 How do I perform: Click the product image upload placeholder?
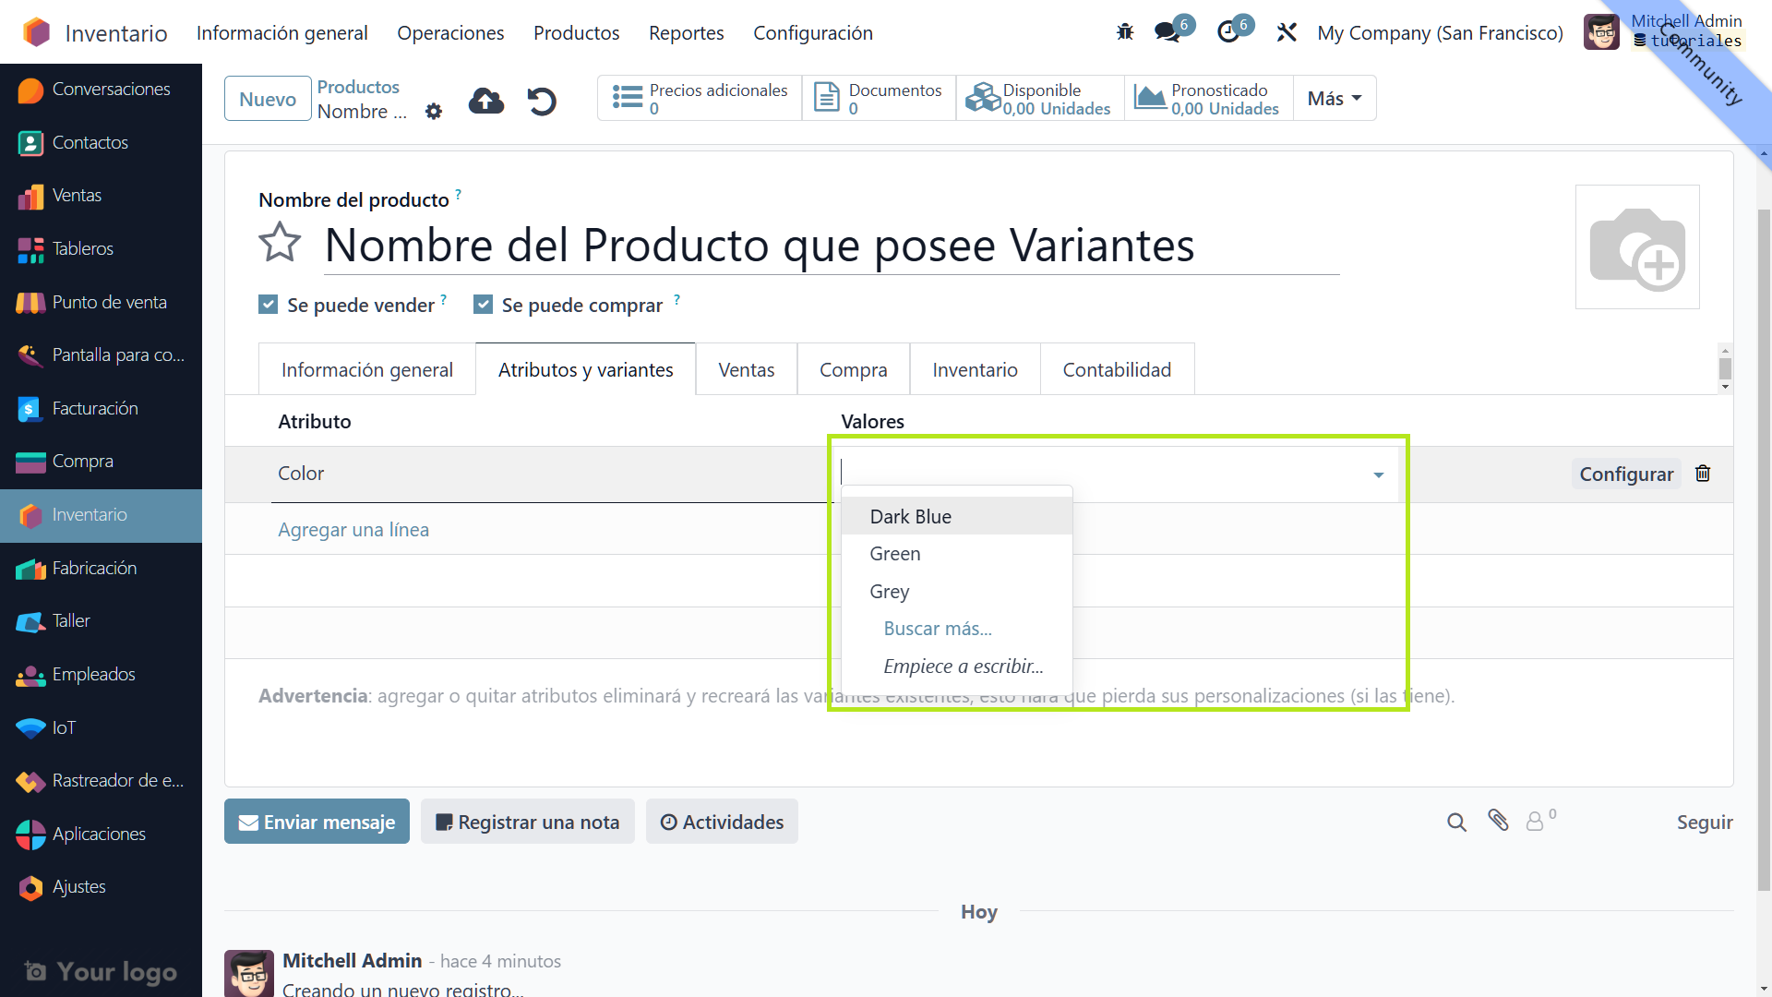click(x=1636, y=247)
